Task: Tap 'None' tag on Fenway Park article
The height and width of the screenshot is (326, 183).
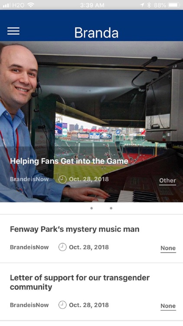Action: pos(168,248)
